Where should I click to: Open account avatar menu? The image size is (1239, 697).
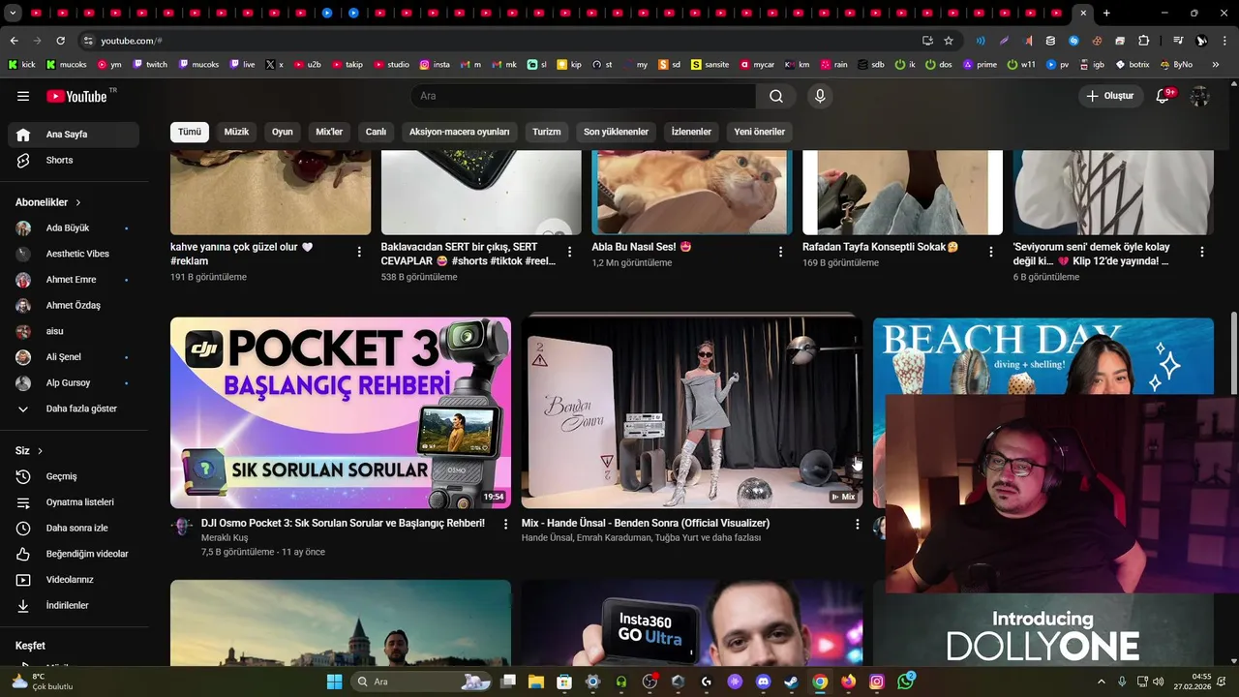click(1200, 96)
